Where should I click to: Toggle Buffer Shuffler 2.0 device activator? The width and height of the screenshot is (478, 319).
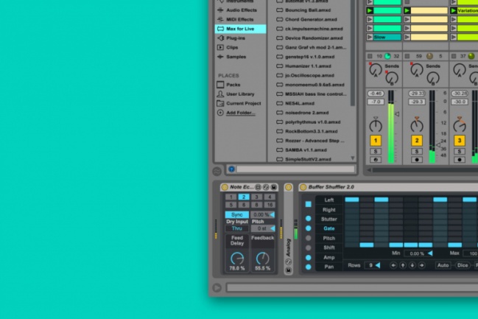pos(303,187)
